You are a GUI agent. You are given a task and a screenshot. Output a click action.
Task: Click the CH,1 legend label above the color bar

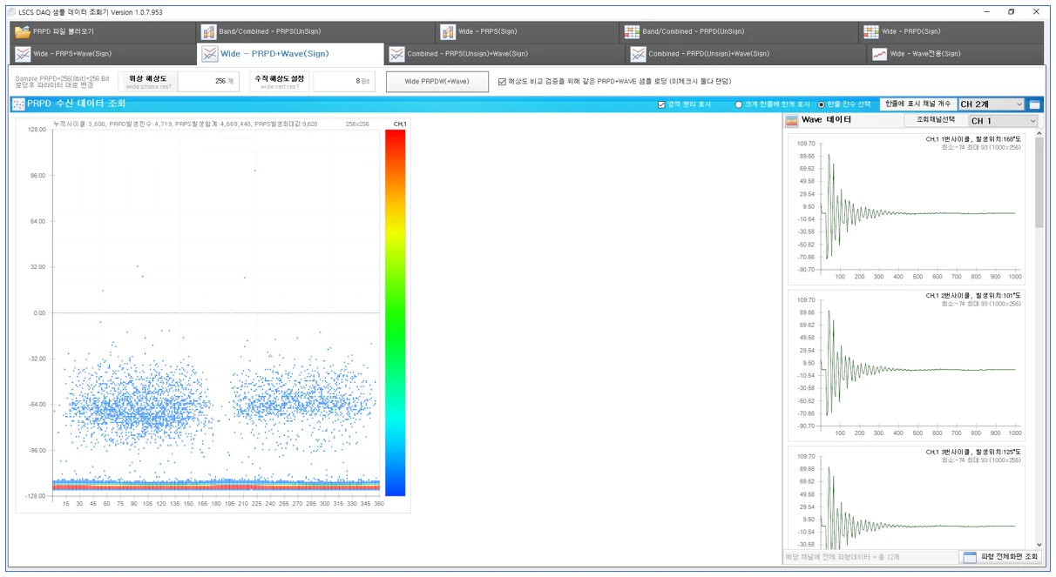click(x=399, y=124)
